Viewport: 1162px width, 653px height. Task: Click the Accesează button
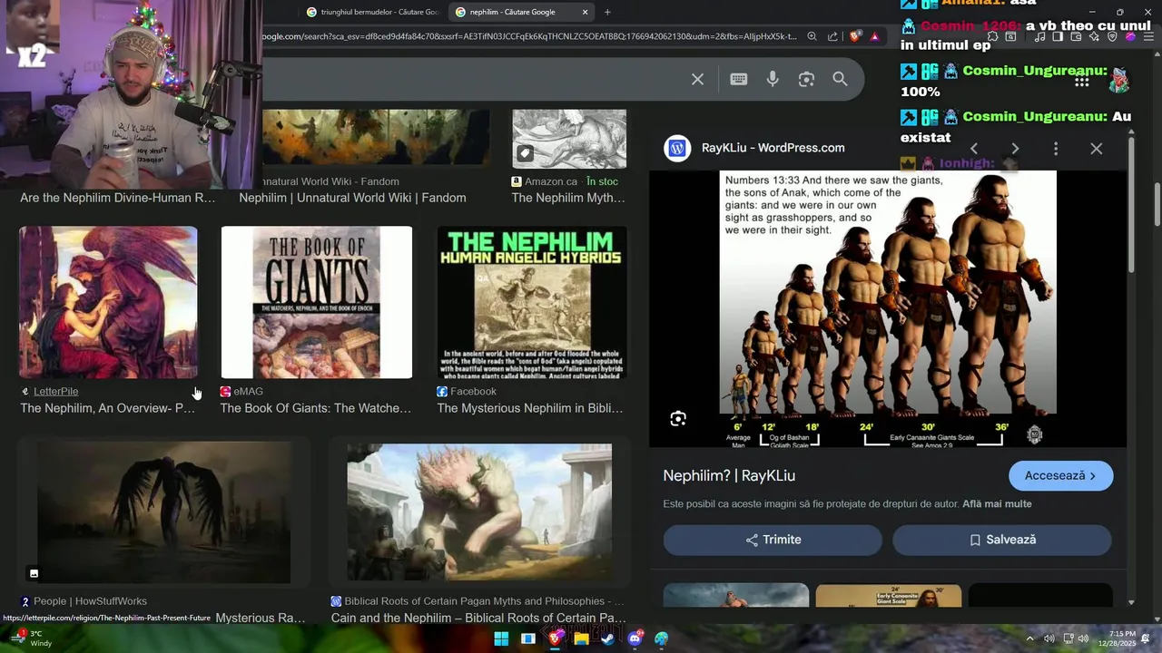click(x=1060, y=476)
